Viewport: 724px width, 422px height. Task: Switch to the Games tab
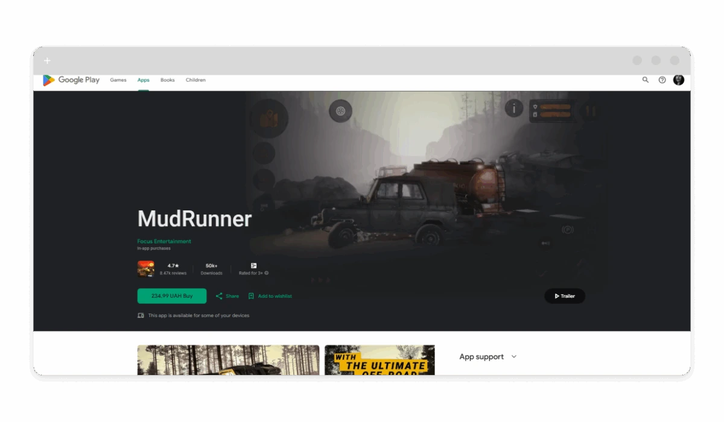tap(118, 80)
